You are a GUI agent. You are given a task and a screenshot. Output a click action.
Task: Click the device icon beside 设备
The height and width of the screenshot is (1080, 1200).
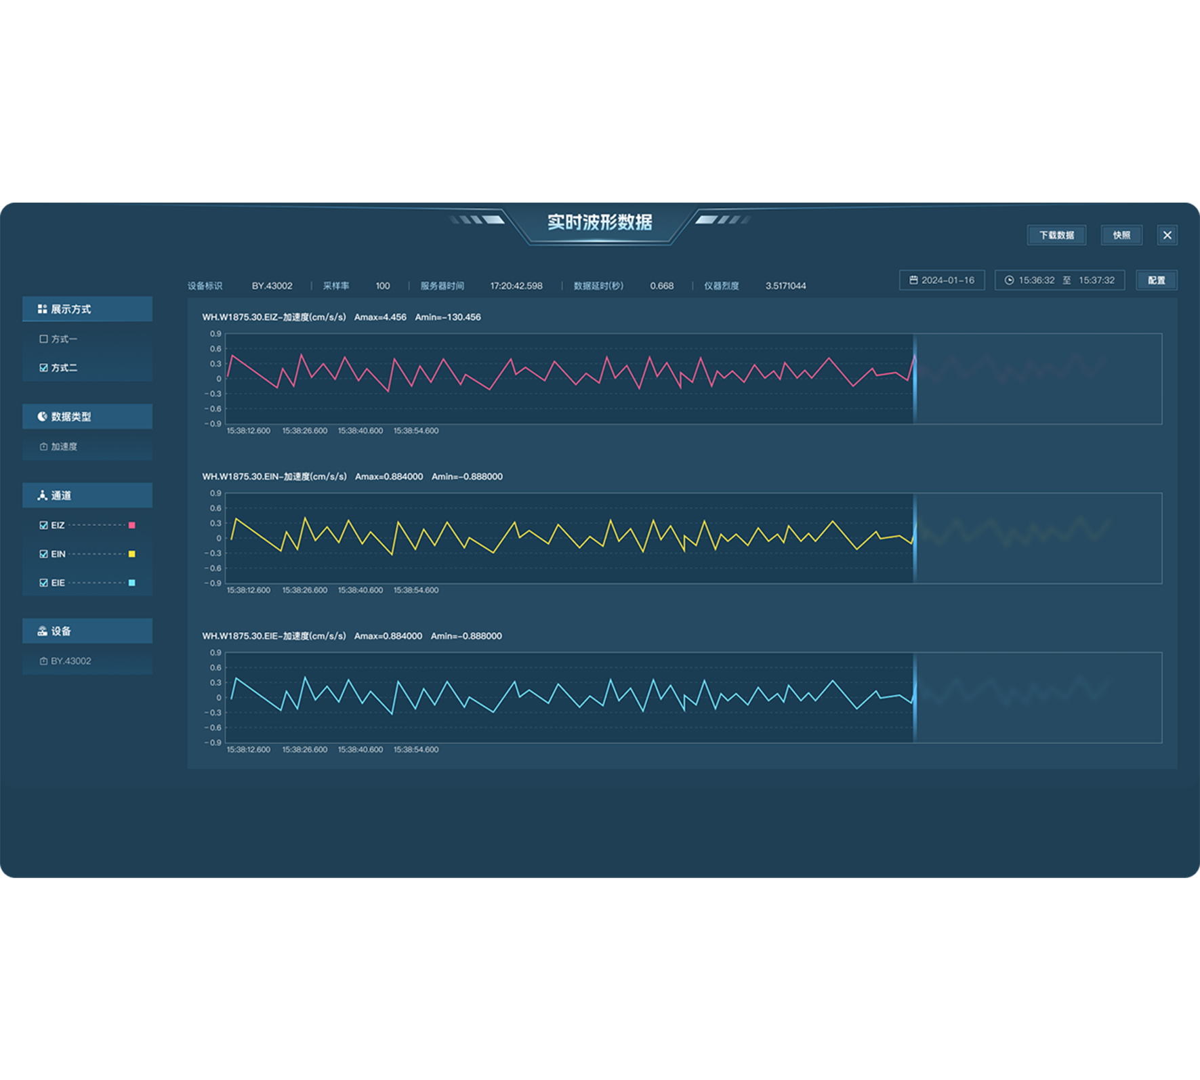[x=42, y=631]
